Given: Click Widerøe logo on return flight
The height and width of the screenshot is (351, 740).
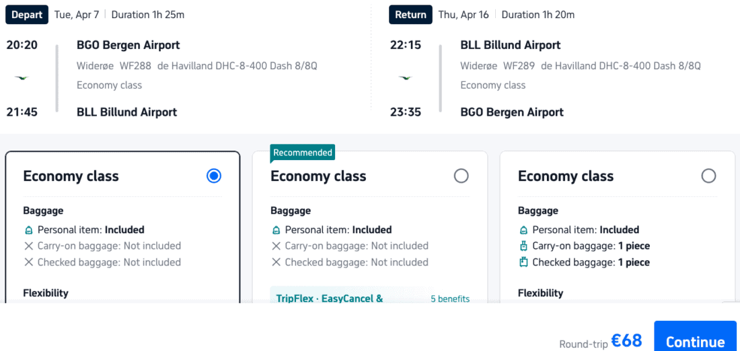Looking at the screenshot, I should coord(405,78).
